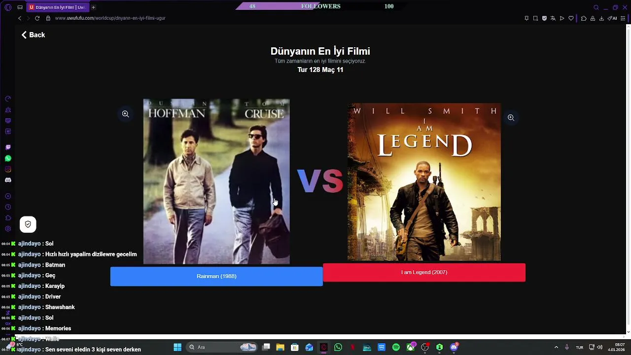Focus the uwufufu.com address bar
This screenshot has width=631, height=355.
click(x=110, y=18)
